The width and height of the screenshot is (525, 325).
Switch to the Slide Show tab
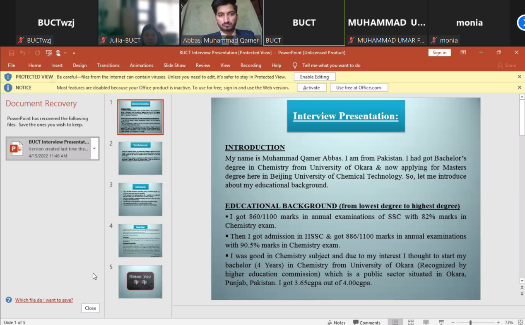click(174, 65)
